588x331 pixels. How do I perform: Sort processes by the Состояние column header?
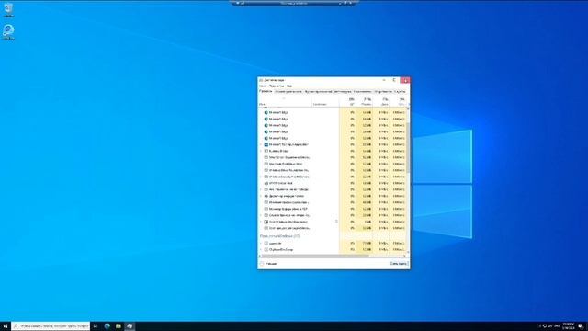coord(325,102)
